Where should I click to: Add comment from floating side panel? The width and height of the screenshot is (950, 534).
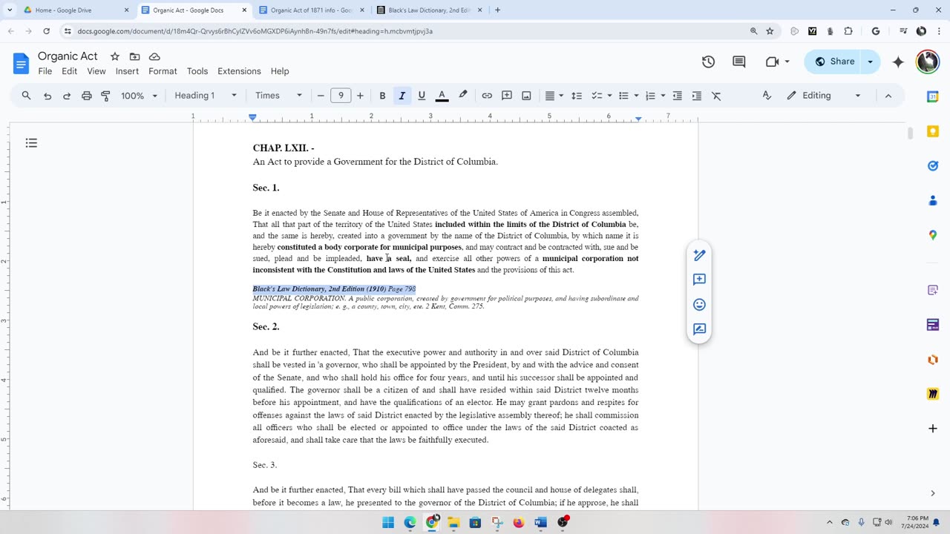coord(699,280)
